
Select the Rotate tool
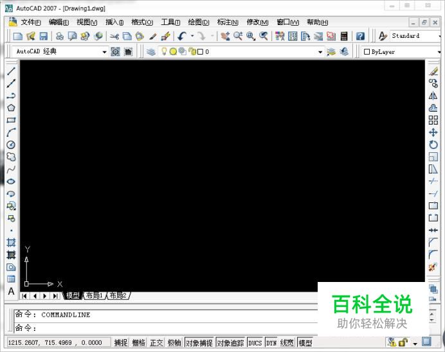(x=433, y=145)
